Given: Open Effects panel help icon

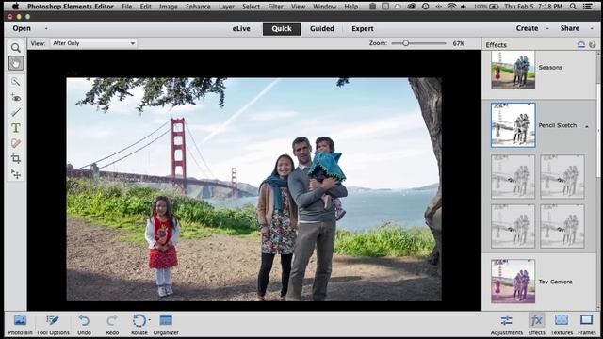Looking at the screenshot, I should point(592,44).
